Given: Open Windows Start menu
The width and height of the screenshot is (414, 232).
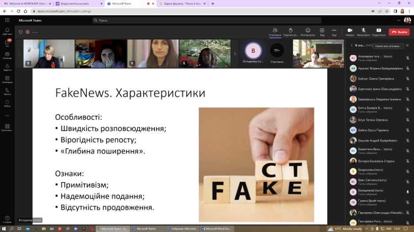Looking at the screenshot, I should pyautogui.click(x=4, y=229).
